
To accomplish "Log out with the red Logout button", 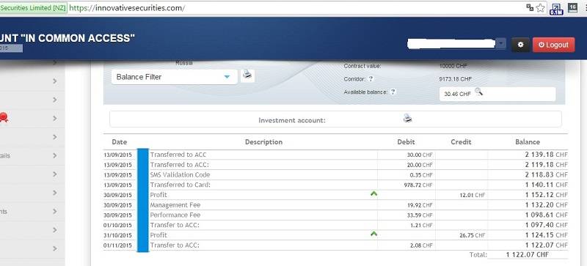I will coord(553,45).
